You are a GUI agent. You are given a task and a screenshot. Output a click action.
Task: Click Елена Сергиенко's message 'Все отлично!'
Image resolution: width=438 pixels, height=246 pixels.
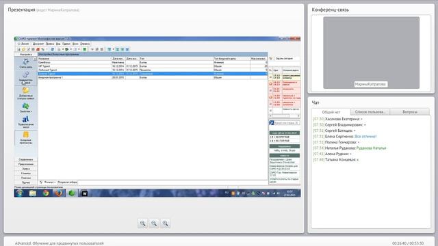pyautogui.click(x=365, y=137)
